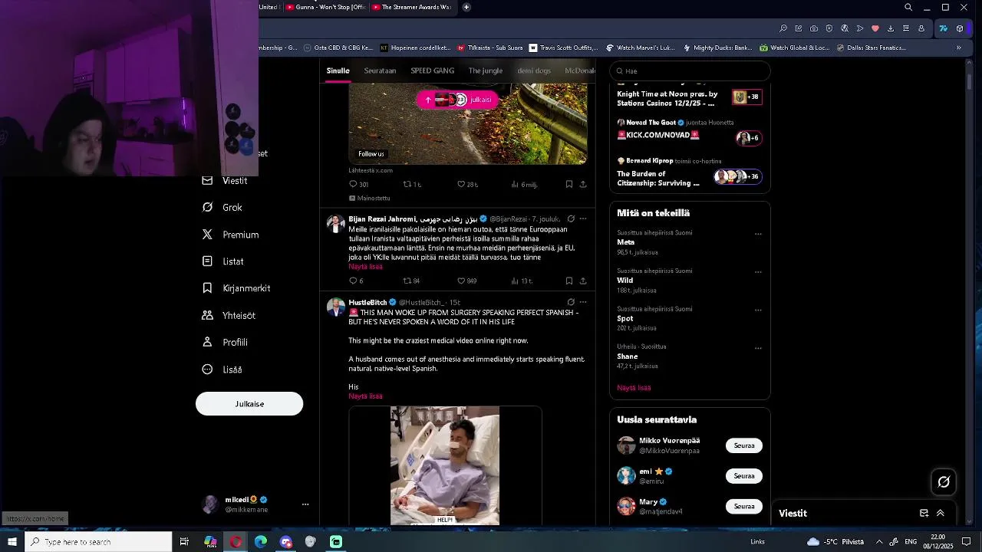Open the Lisää more menu

tap(222, 370)
